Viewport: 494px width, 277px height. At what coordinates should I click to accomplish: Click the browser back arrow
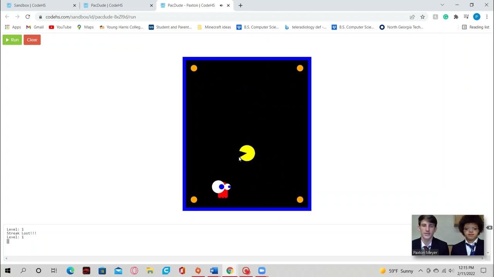click(x=7, y=17)
